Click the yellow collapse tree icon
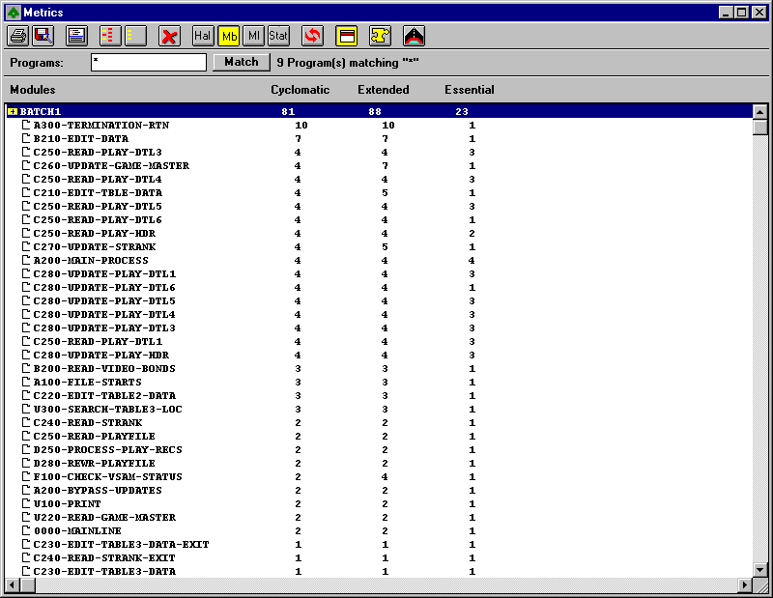 (133, 36)
